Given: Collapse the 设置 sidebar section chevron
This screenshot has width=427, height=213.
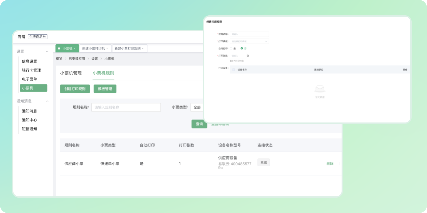Looking at the screenshot, I should tap(47, 52).
